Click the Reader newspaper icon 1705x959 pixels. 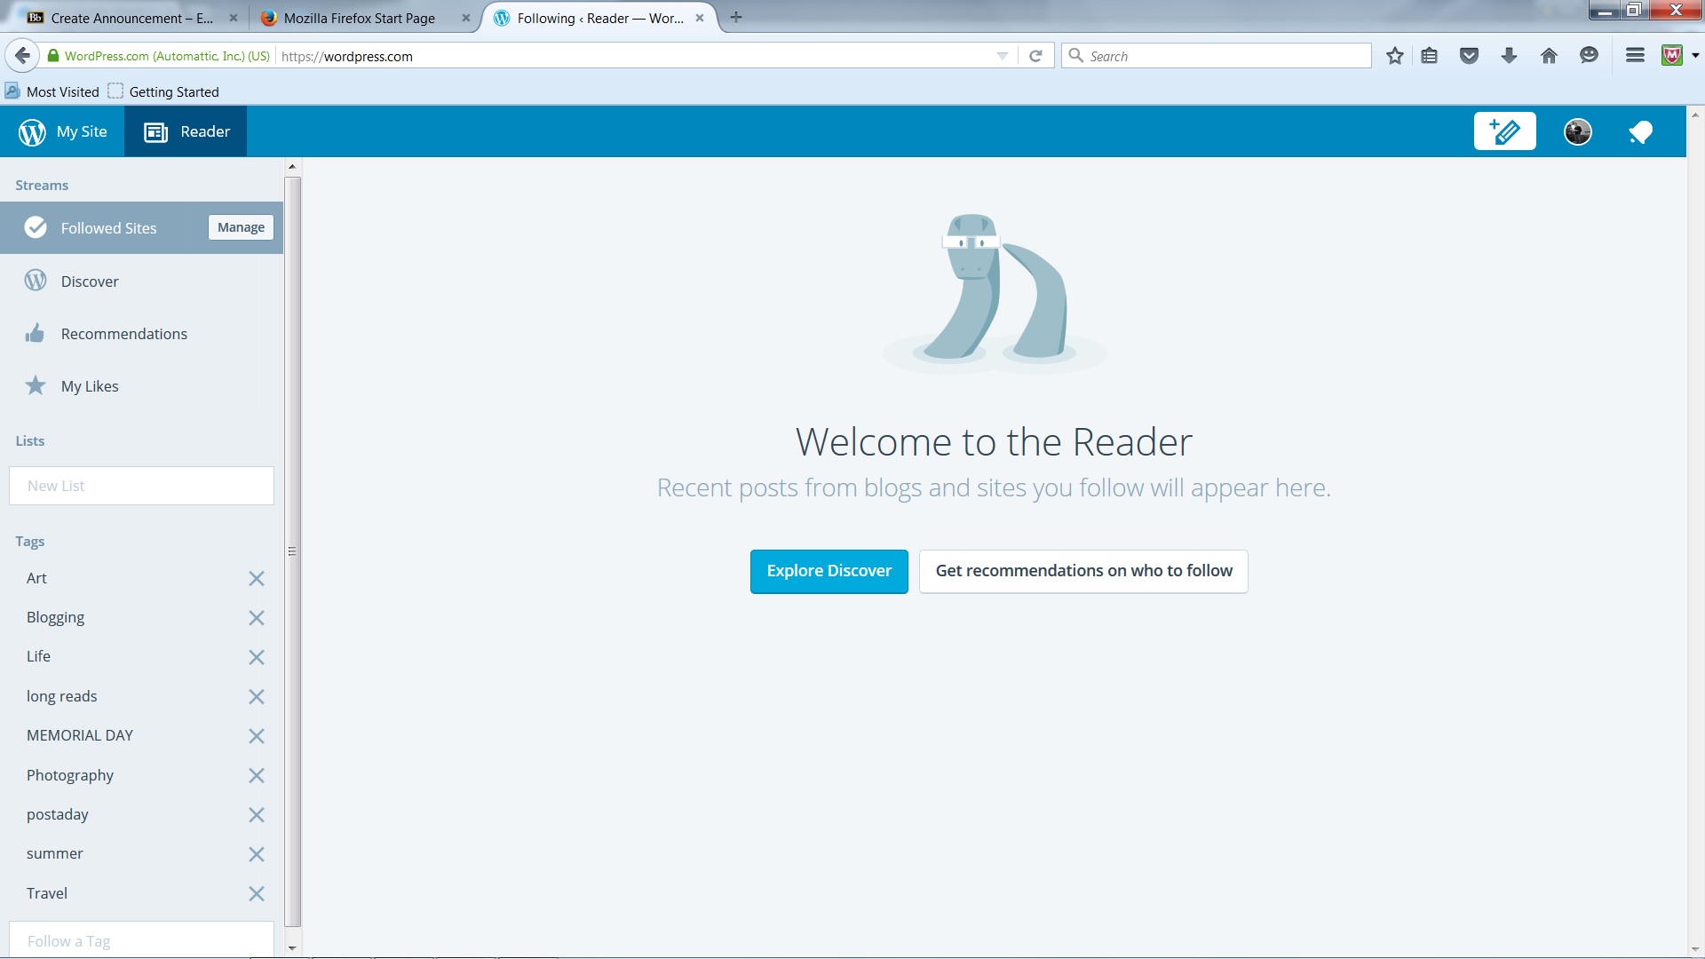[155, 132]
